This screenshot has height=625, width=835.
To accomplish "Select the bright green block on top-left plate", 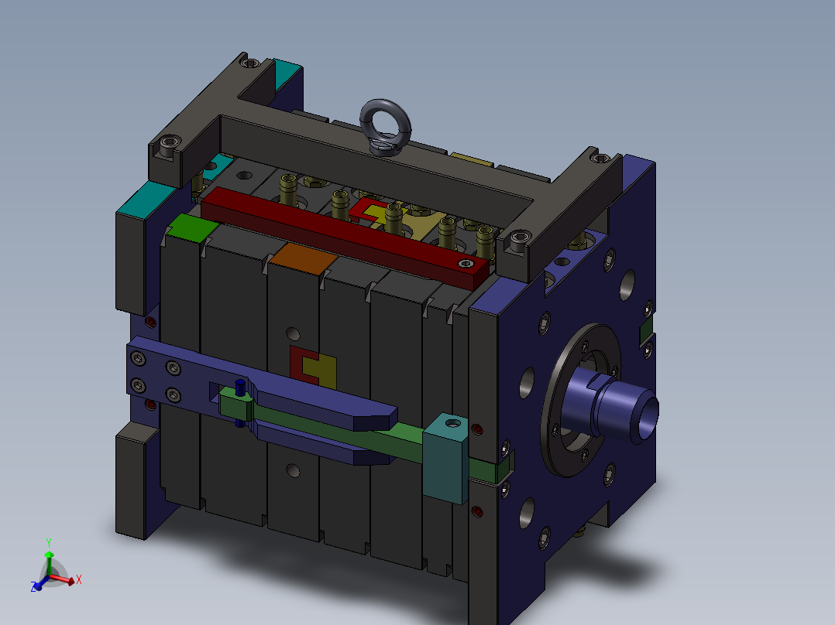I will [191, 227].
